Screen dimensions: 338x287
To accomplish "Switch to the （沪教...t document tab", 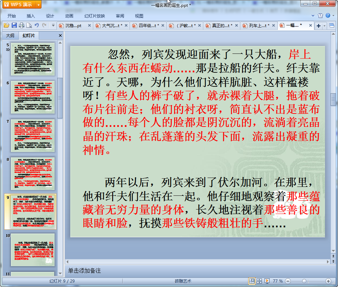I will [183, 26].
